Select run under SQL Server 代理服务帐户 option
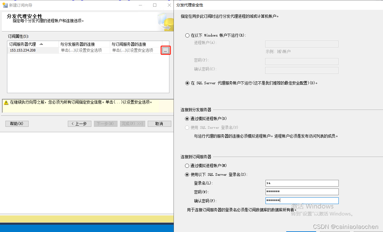Viewport: 383px width, 232px height. tap(187, 83)
